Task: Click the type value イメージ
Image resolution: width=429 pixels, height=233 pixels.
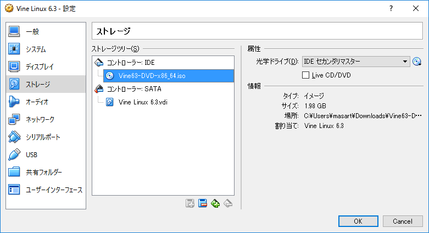Action: (x=314, y=96)
